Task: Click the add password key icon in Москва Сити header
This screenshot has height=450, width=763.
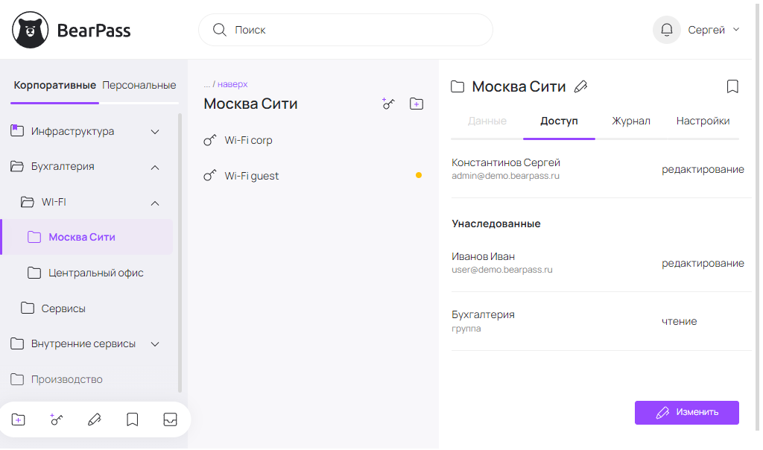Action: point(388,104)
